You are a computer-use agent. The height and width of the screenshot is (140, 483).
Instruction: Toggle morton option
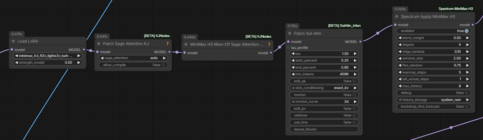pyautogui.click(x=355, y=95)
